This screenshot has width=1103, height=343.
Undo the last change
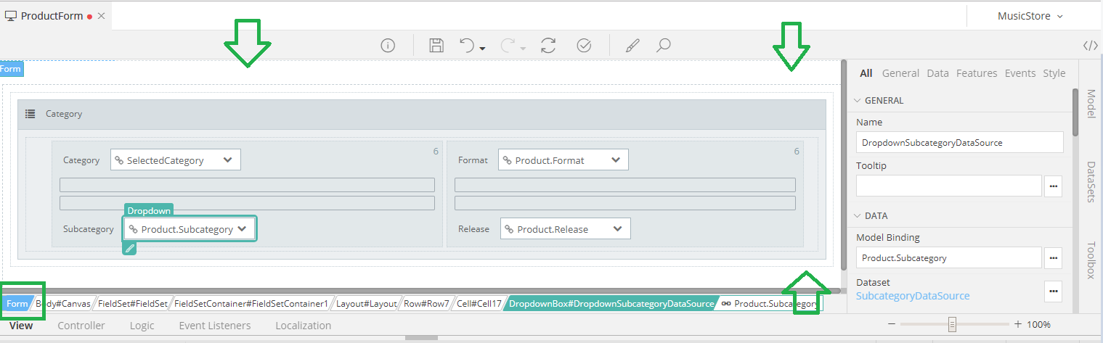tap(468, 46)
